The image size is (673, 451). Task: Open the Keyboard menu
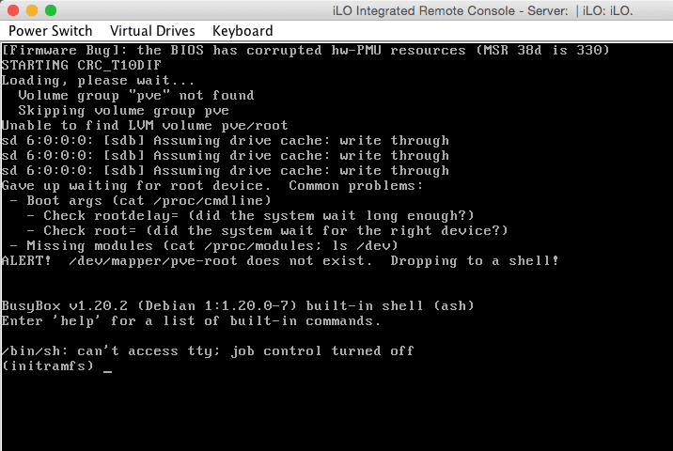243,31
